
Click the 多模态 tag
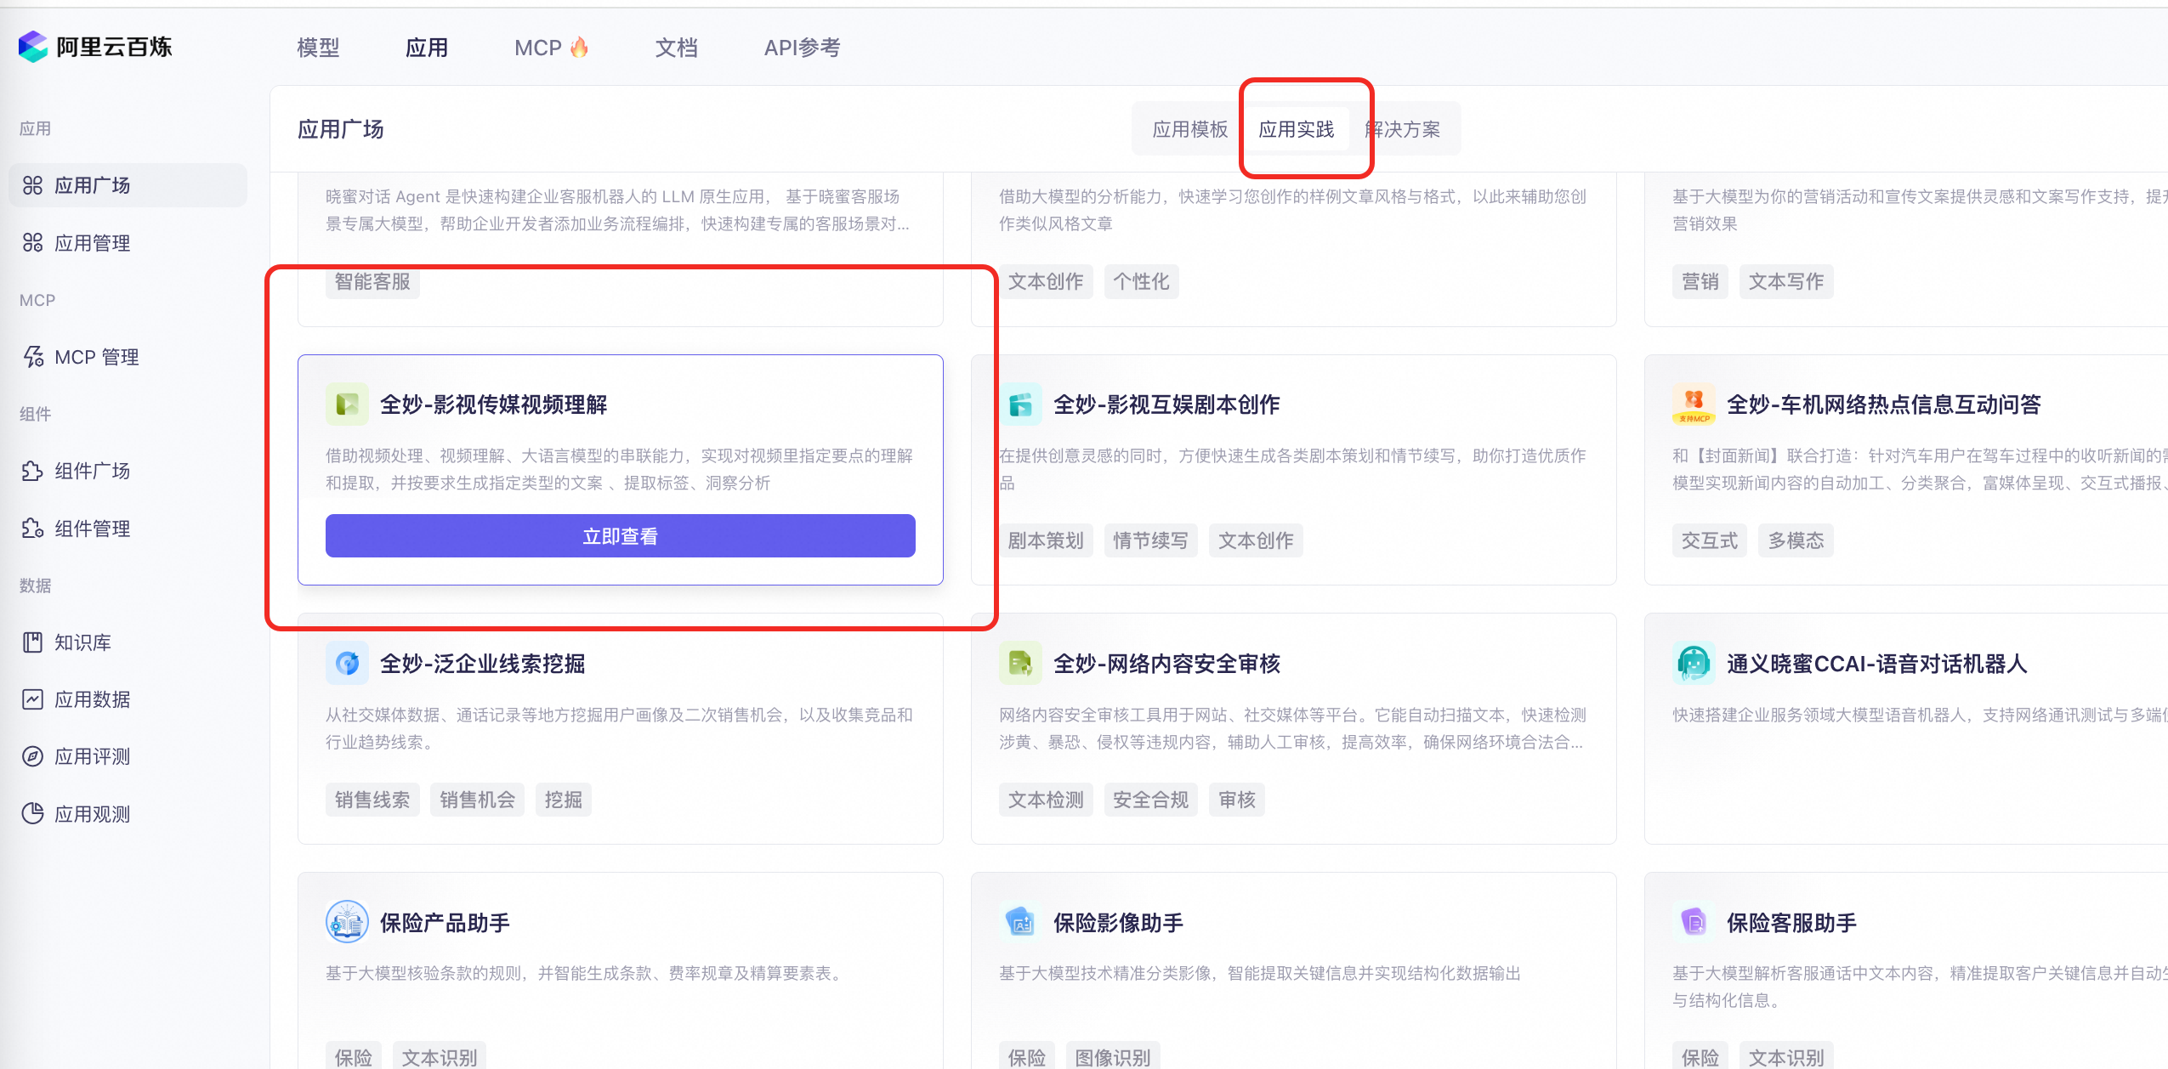tap(1796, 540)
